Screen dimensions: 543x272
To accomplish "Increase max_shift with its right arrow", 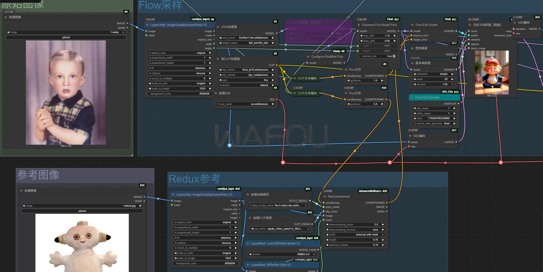I will [x=395, y=36].
